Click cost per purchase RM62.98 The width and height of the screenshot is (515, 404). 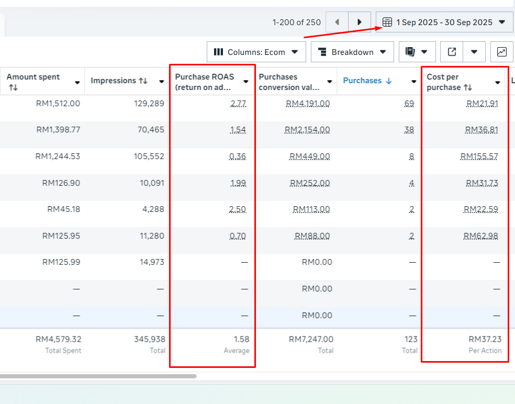click(481, 236)
